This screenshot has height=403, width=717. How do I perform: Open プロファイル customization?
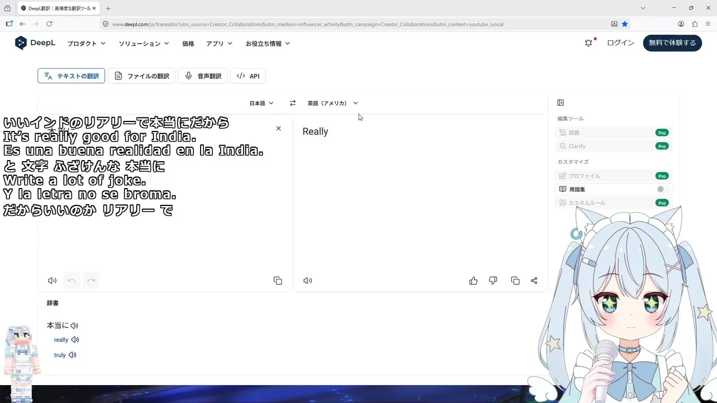614,176
